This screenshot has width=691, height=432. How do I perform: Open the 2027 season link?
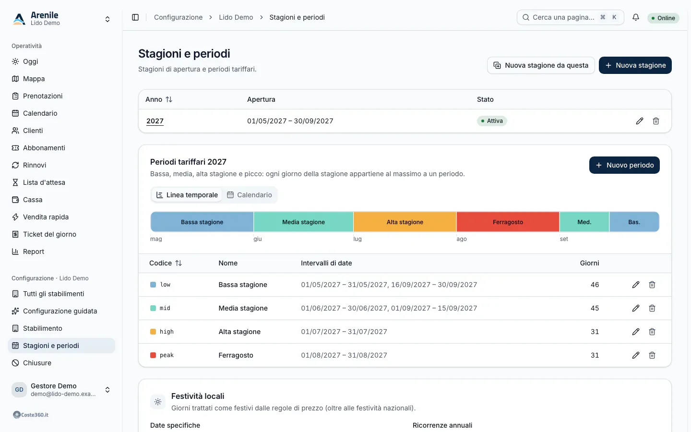(x=155, y=121)
